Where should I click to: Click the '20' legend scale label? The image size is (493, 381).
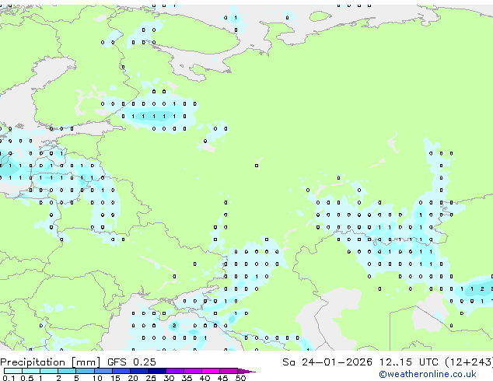coord(133,378)
